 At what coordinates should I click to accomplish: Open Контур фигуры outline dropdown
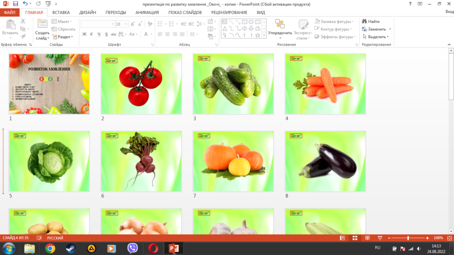pos(333,29)
